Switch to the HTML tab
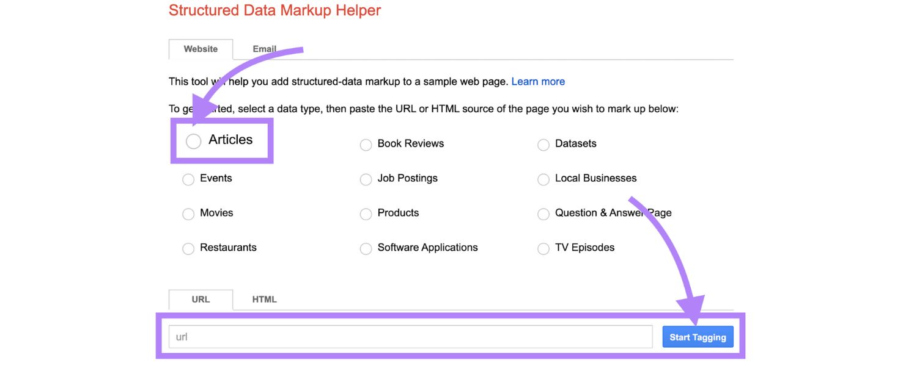The image size is (917, 366). tap(264, 299)
